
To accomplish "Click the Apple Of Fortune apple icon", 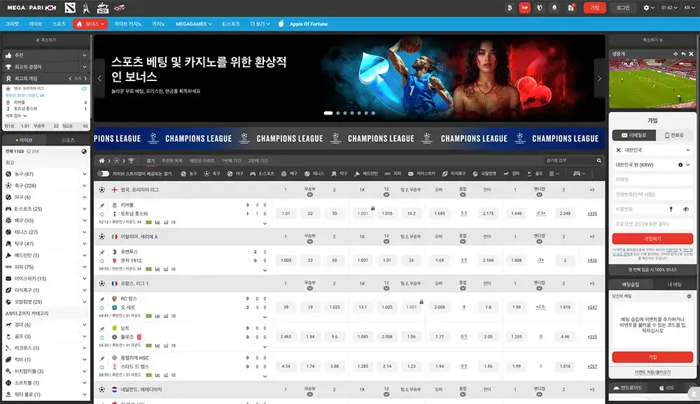I will [x=281, y=24].
